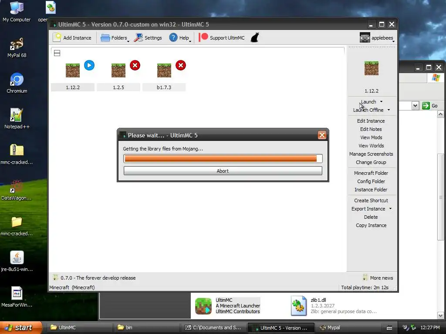This screenshot has width=446, height=334.
Task: Select the mmc-cracked zip archive icon
Action: coord(17,154)
